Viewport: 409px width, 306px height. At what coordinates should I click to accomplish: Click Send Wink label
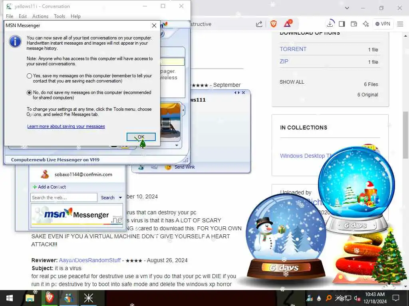pos(185,167)
